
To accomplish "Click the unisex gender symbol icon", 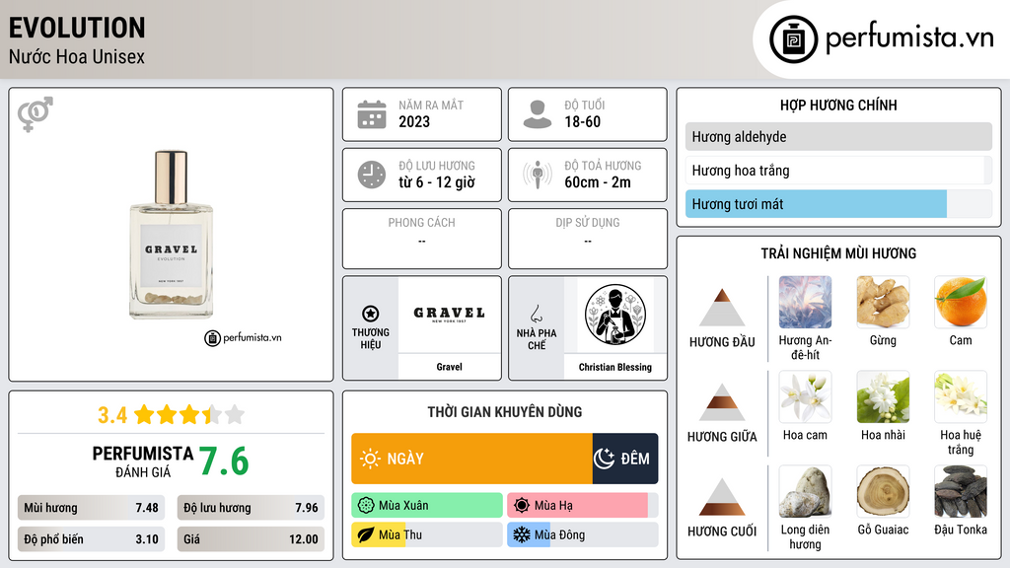I will pyautogui.click(x=36, y=114).
